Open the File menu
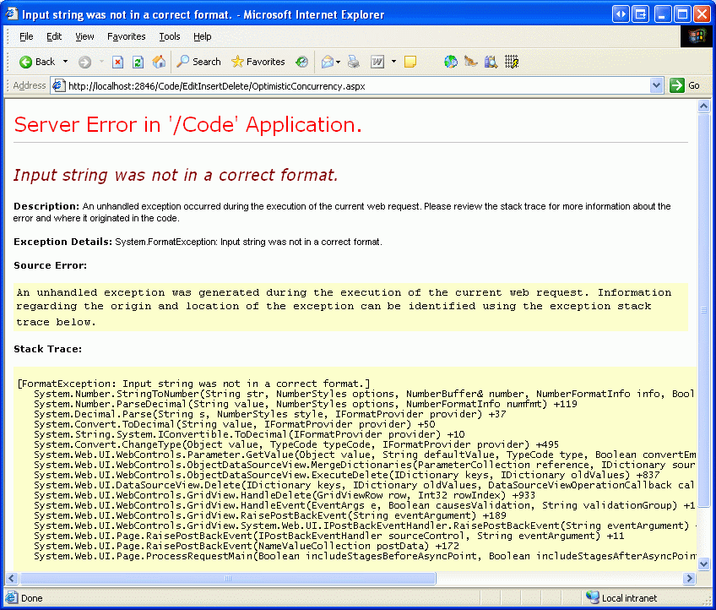The height and width of the screenshot is (610, 716). tap(26, 36)
